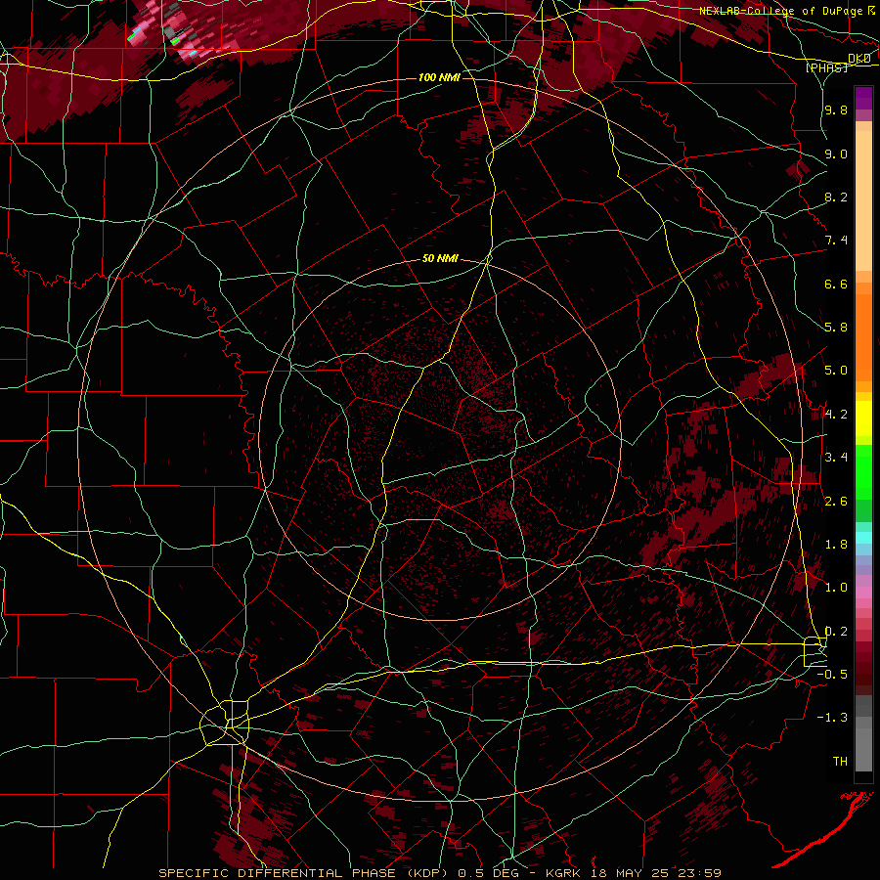Image resolution: width=880 pixels, height=880 pixels.
Task: Click the 18 MAY 25 23:59 timestamp
Action: [x=654, y=873]
